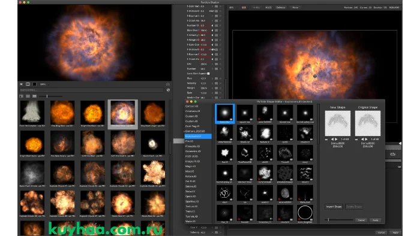Toggle the Lock Size Aspect checkbox

pyautogui.click(x=208, y=74)
